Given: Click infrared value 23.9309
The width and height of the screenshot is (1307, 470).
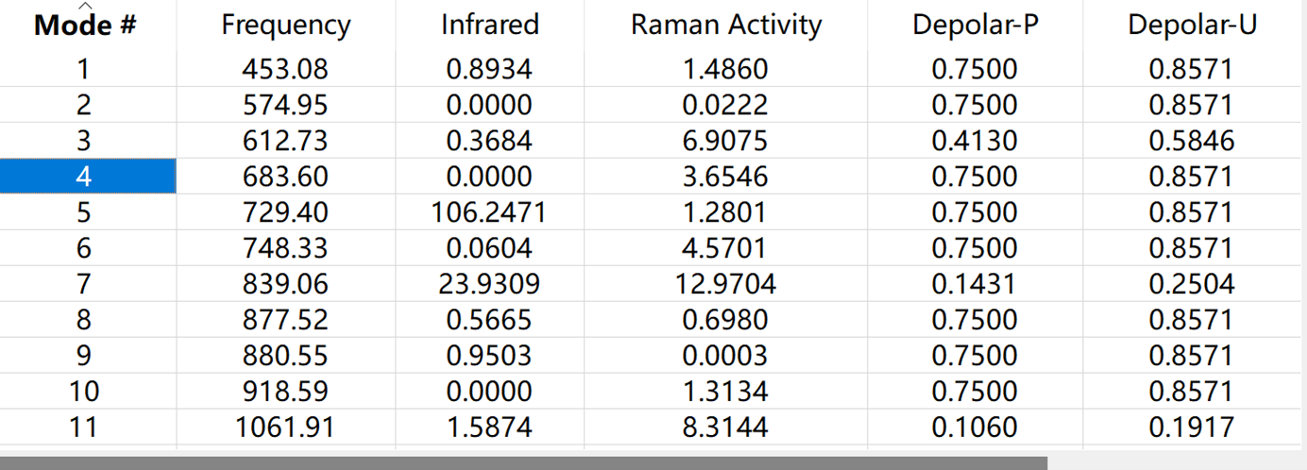Looking at the screenshot, I should coord(489,284).
